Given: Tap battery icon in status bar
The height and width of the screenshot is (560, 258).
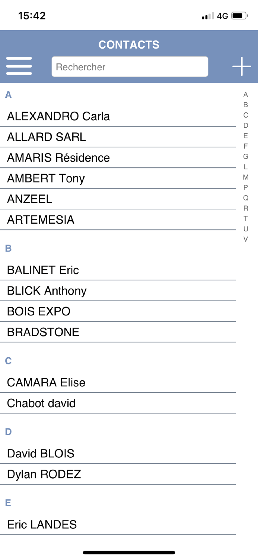Looking at the screenshot, I should point(239,16).
